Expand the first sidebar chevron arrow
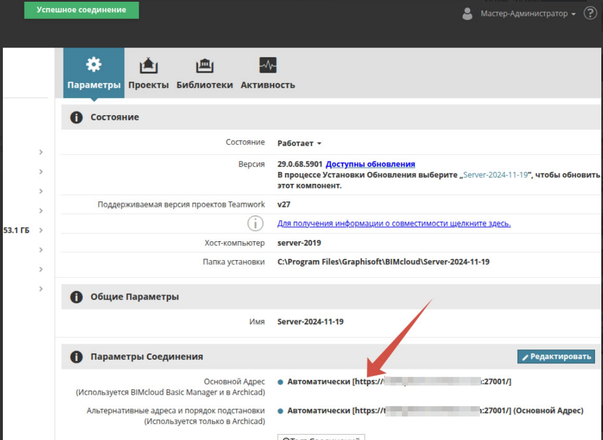 click(x=41, y=152)
